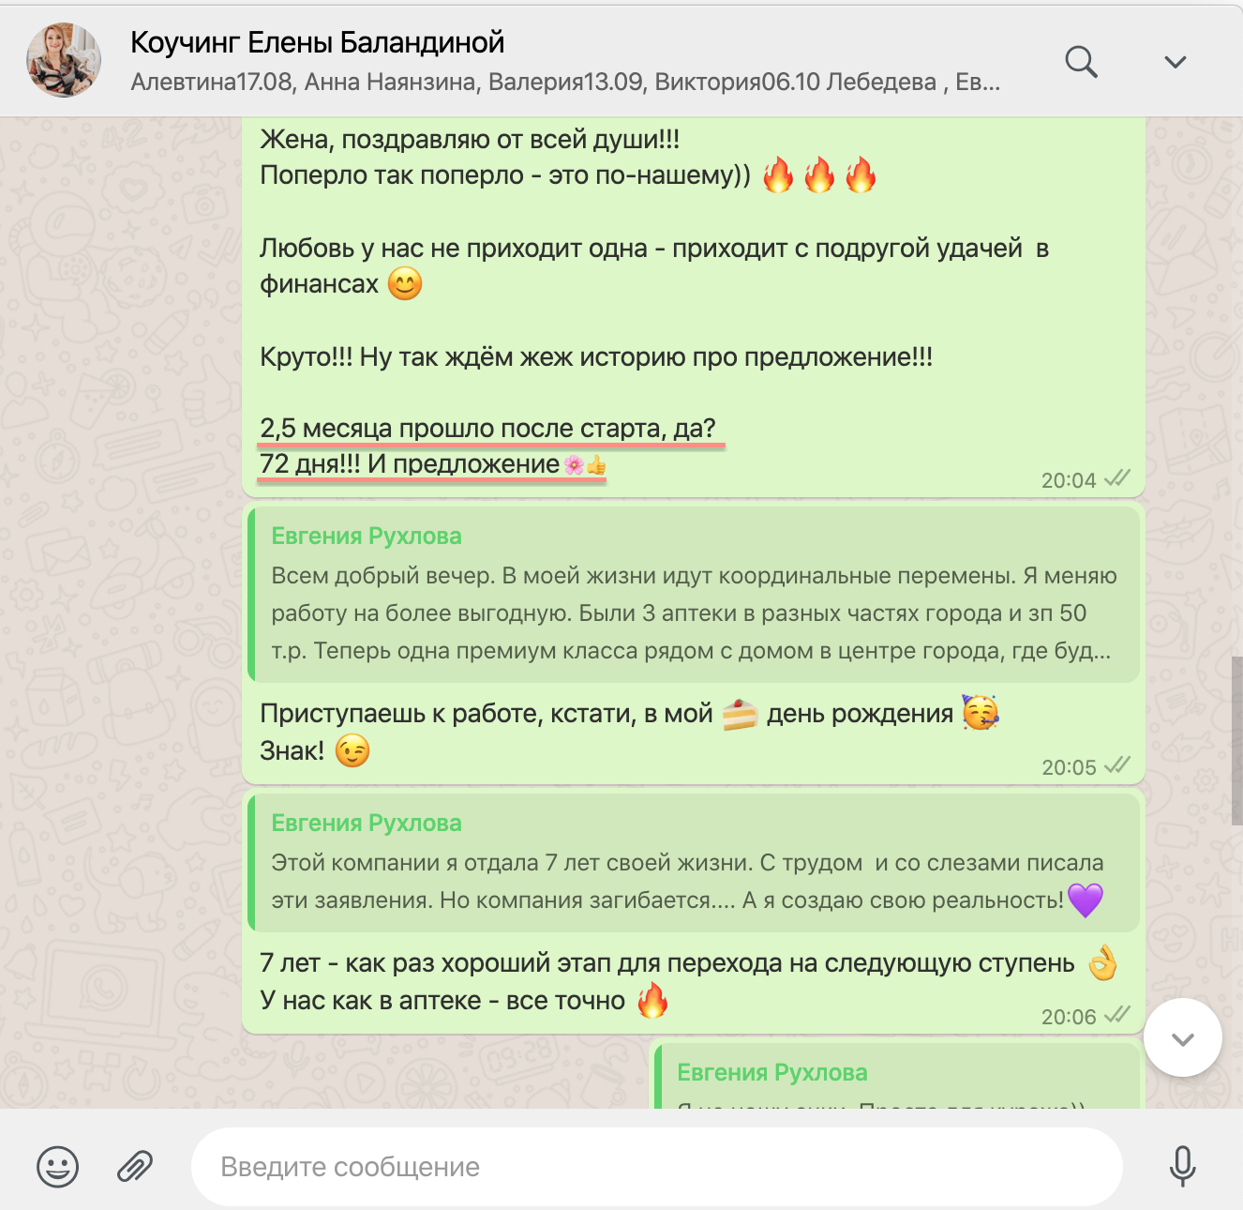Click the message input field
This screenshot has width=1243, height=1210.
click(x=657, y=1167)
